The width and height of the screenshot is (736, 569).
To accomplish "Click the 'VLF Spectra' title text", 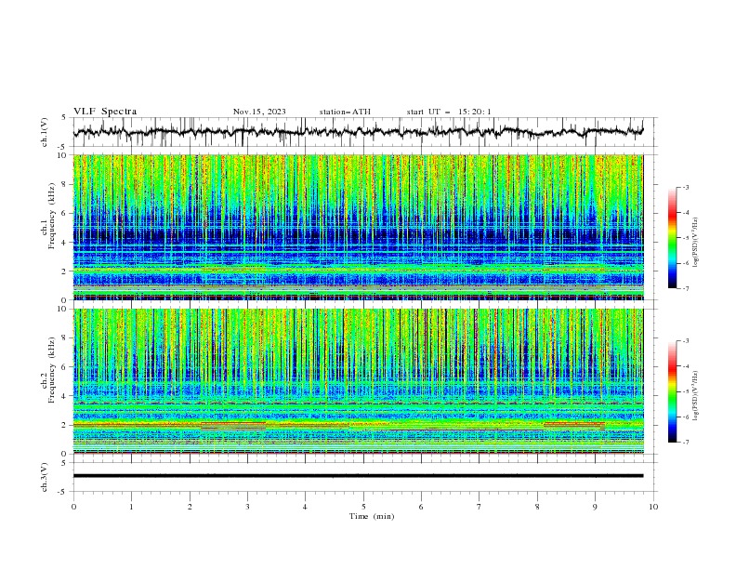I will 105,112.
